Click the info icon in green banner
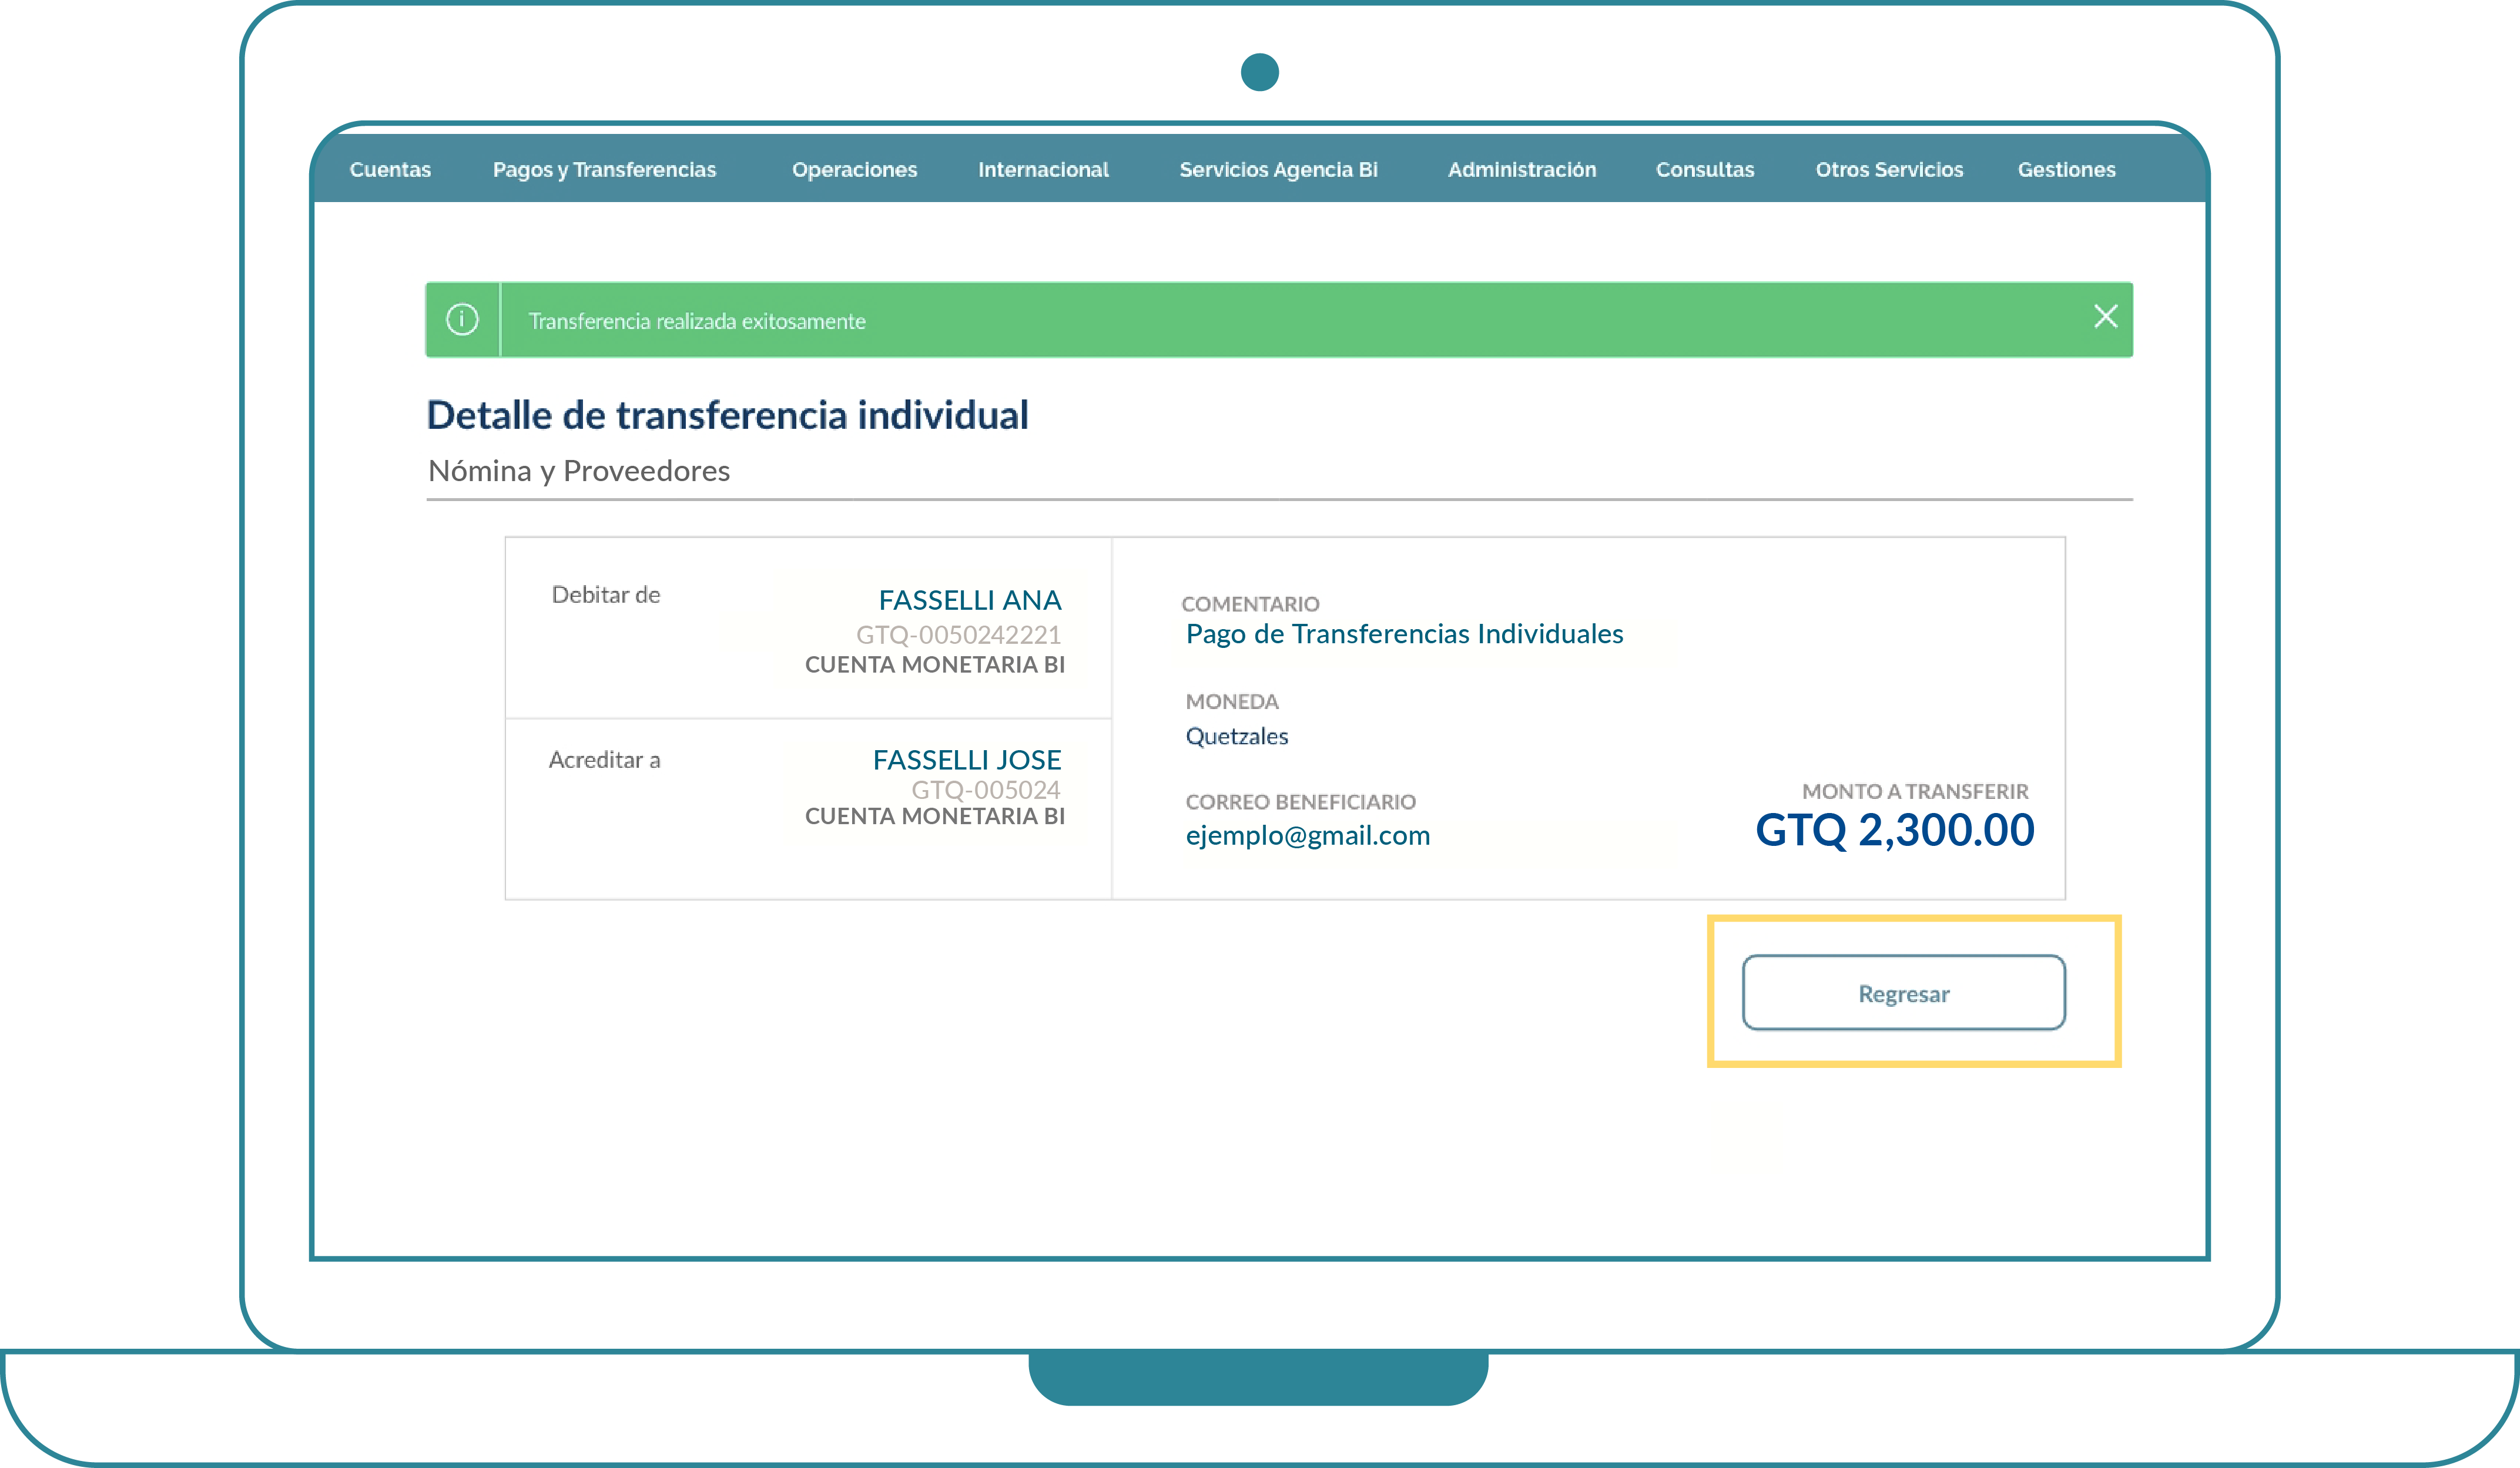 pos(462,320)
